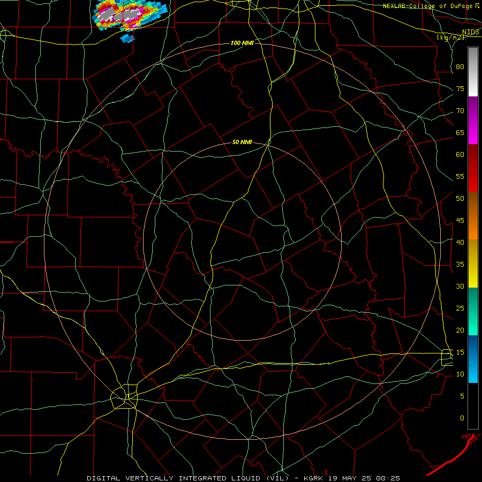Image resolution: width=482 pixels, height=482 pixels.
Task: Click the 15 value on the VIL scale
Action: click(x=460, y=352)
